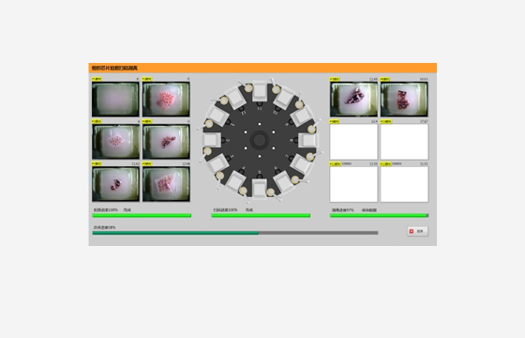Open the blank pink slide thumbnail with no tissue
This screenshot has height=338, width=525.
[x=115, y=100]
